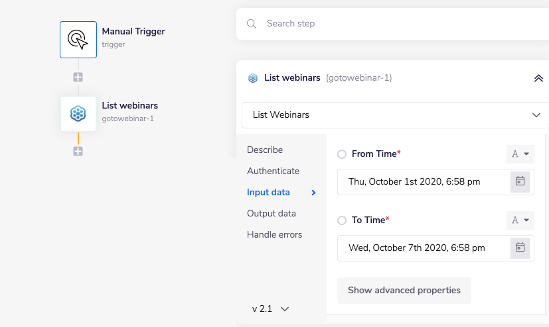The height and width of the screenshot is (327, 549).
Task: Click the Manual Trigger node icon
Action: coord(78,40)
